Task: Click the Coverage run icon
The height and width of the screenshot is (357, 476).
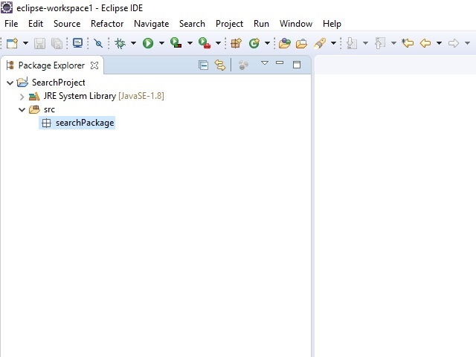Action: tap(176, 43)
